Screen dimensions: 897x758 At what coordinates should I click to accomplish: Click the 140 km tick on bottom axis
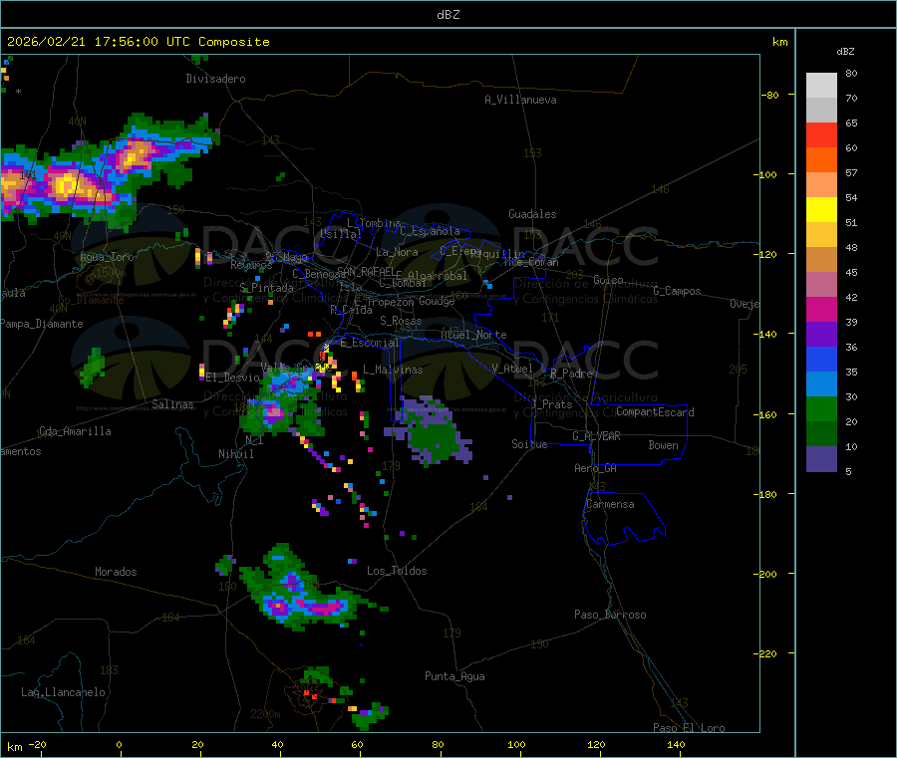coord(676,744)
